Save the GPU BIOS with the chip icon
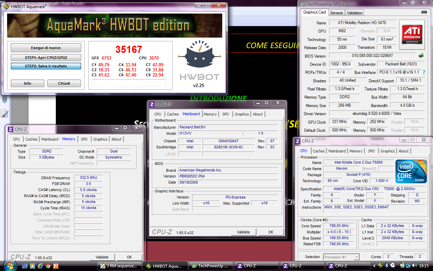 coord(421,56)
